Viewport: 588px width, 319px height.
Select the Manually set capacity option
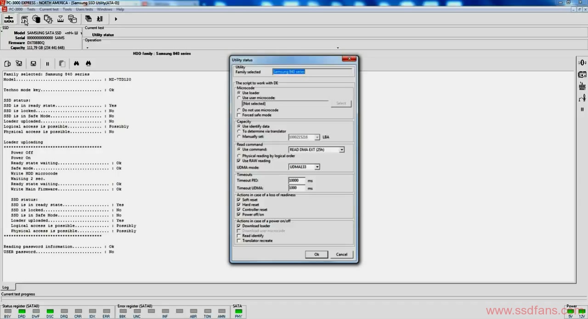(250, 137)
